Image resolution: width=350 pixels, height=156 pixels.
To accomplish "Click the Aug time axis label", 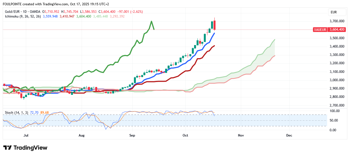I will point(82,135).
